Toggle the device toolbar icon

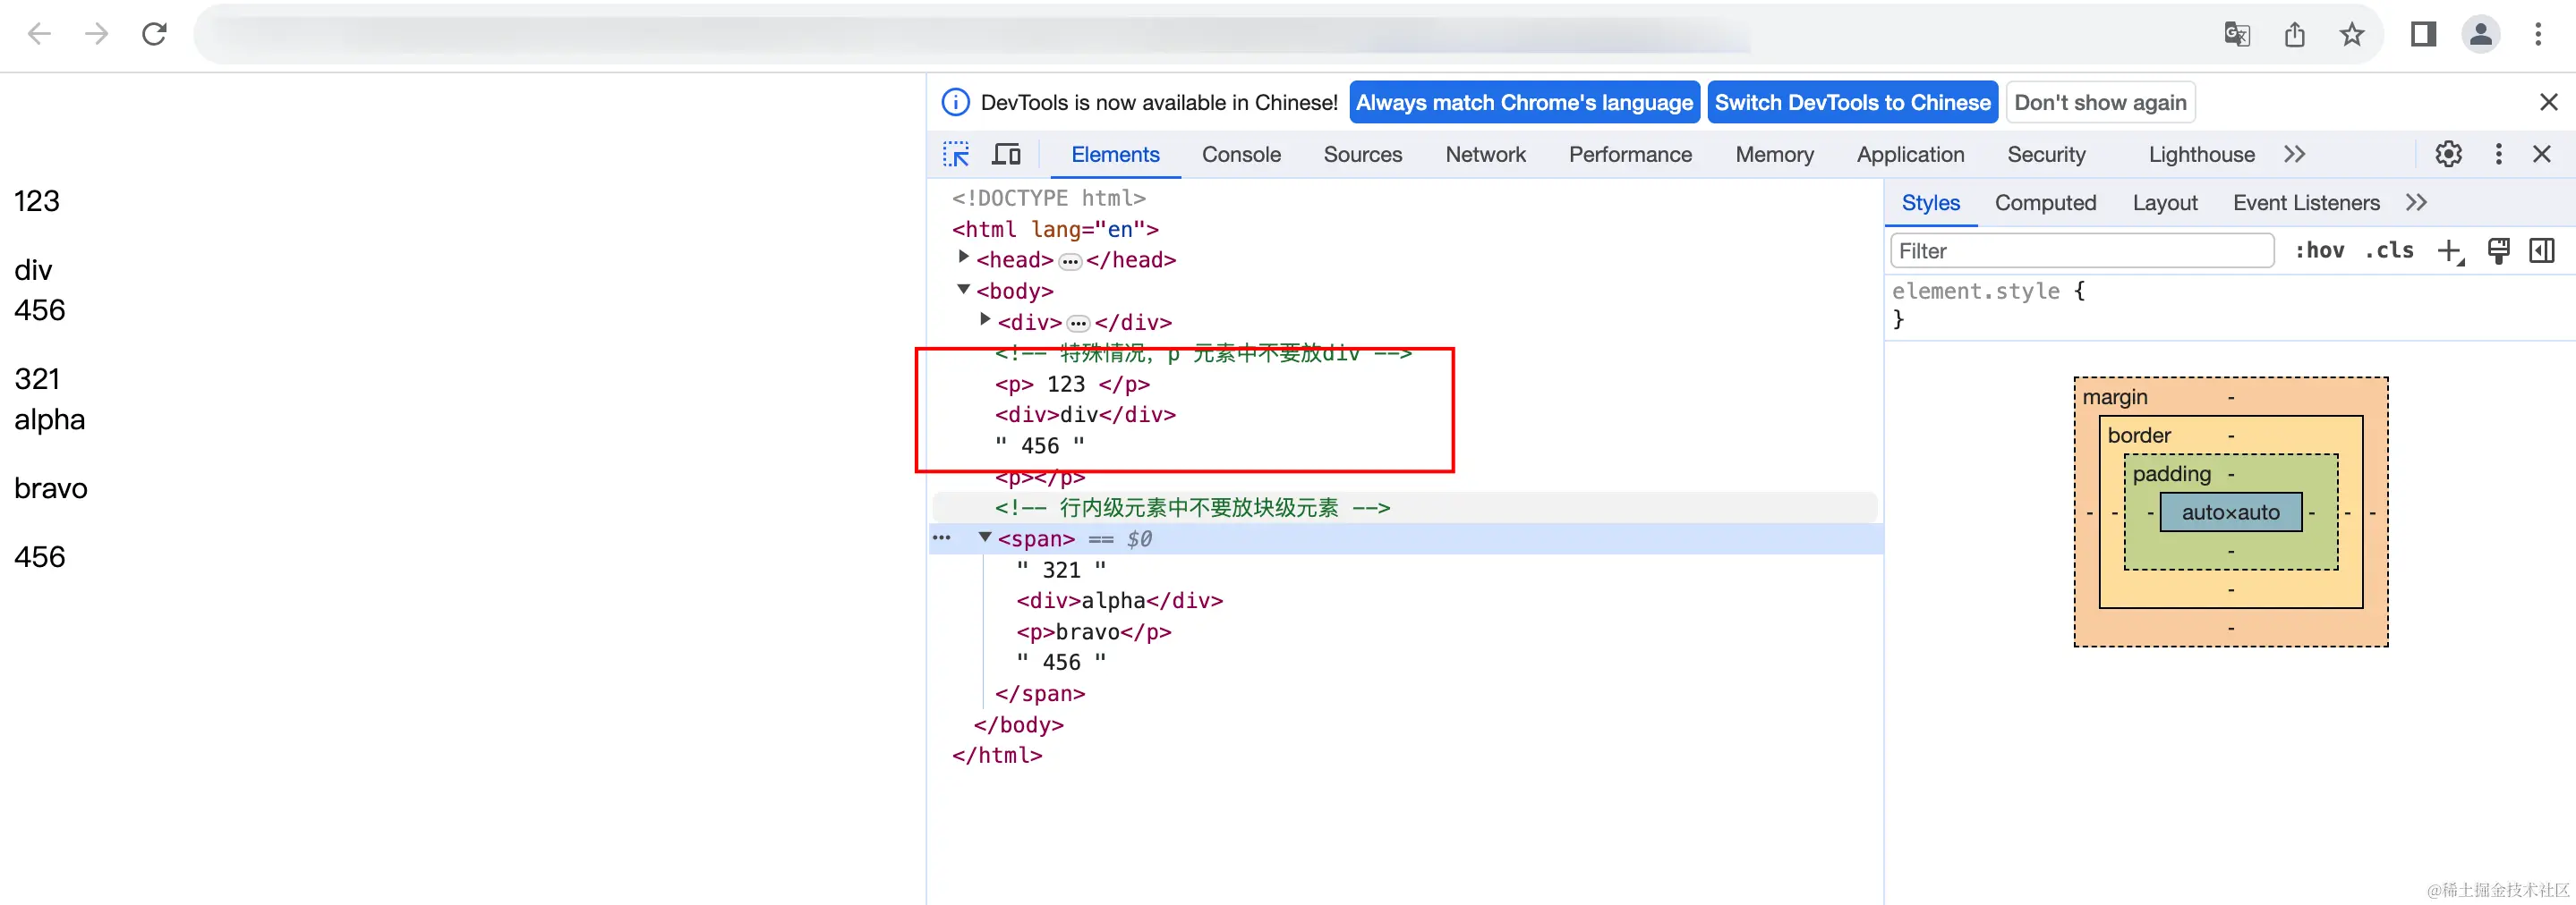point(1006,154)
